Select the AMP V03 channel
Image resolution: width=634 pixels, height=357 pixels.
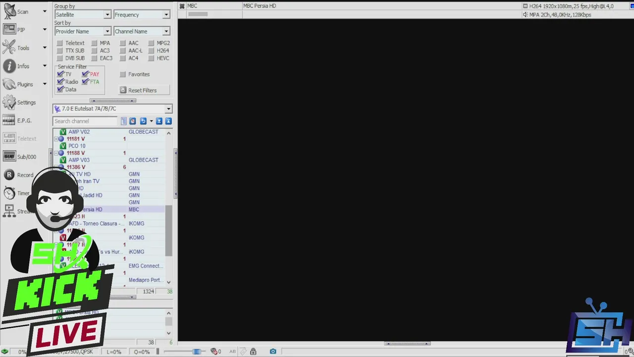pyautogui.click(x=79, y=160)
